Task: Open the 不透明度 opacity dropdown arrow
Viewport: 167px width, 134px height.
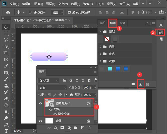Action: (x=95, y=88)
